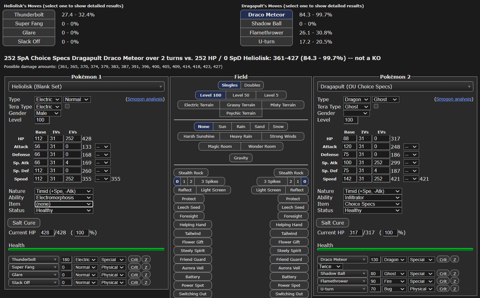
Task: Toggle Wonder Room field effect
Action: (x=262, y=146)
